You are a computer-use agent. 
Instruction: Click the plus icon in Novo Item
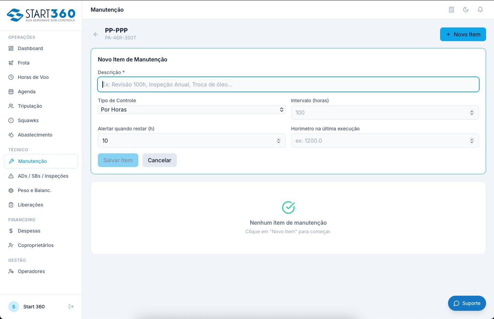[448, 34]
